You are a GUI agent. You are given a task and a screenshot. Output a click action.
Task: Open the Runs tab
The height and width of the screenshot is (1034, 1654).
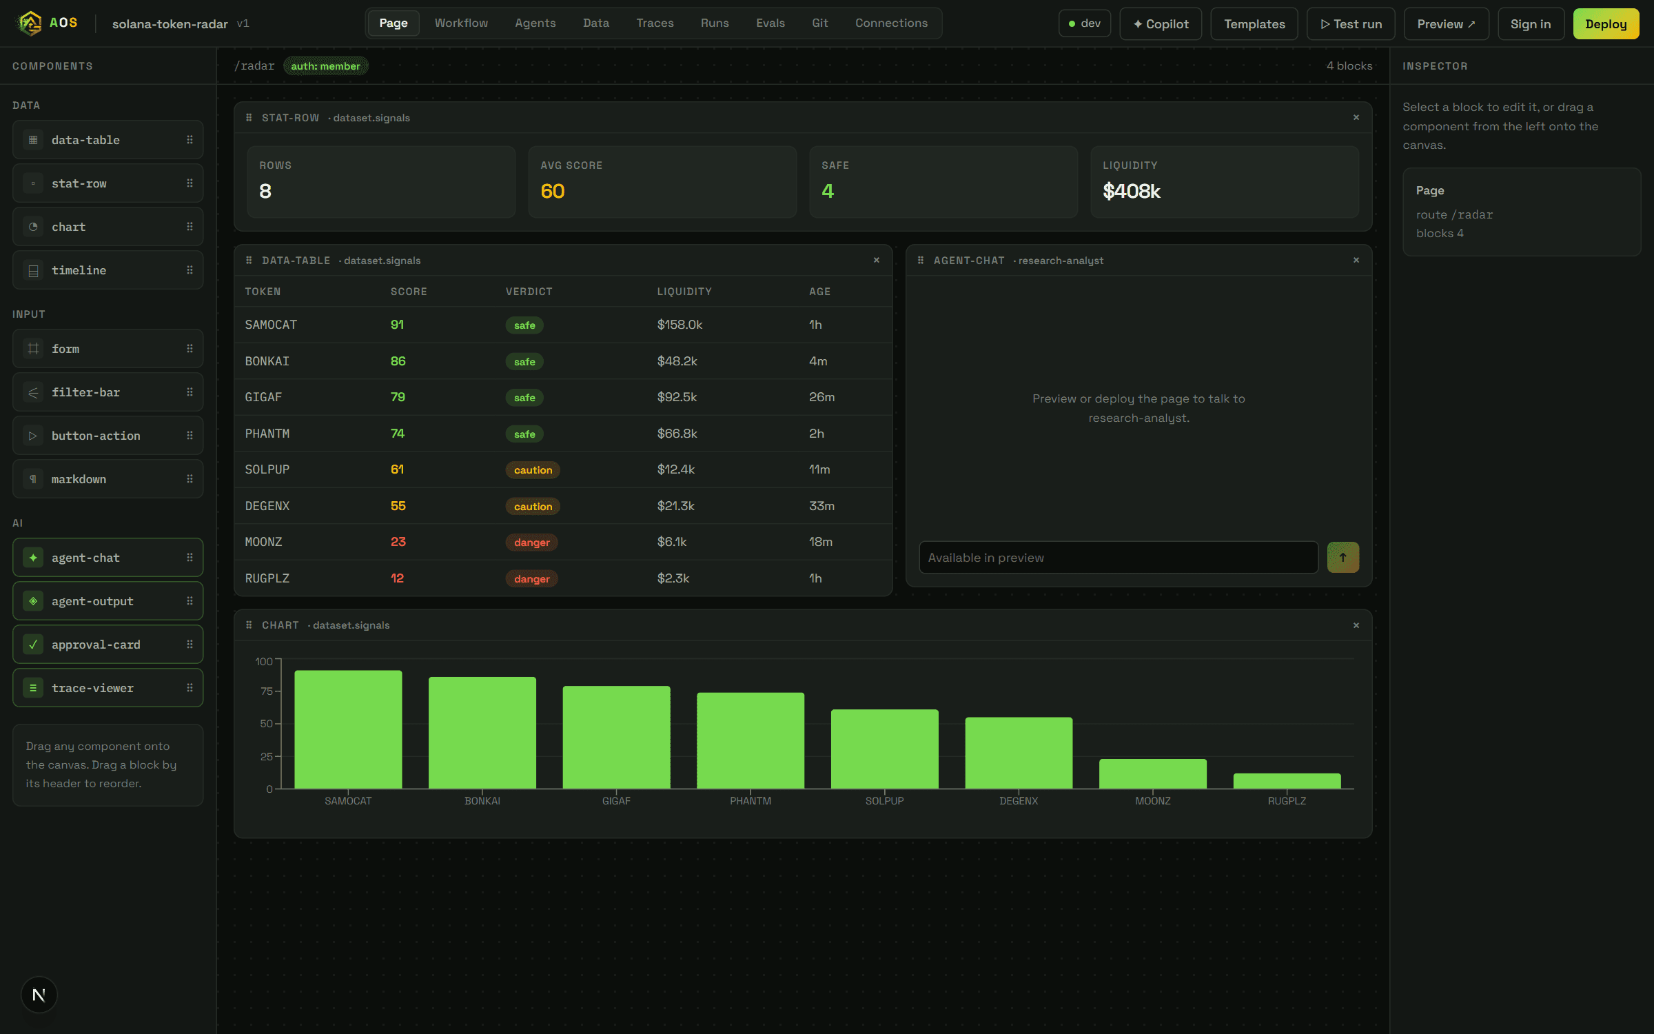(715, 23)
